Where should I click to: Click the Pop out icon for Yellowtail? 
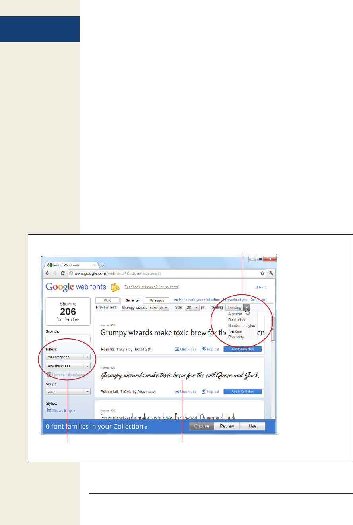tap(204, 392)
